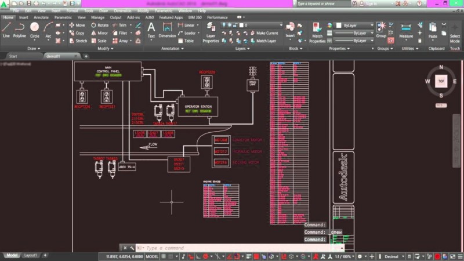Click the Fillet tool
Screen dimensions: 464x261
[x=120, y=33]
